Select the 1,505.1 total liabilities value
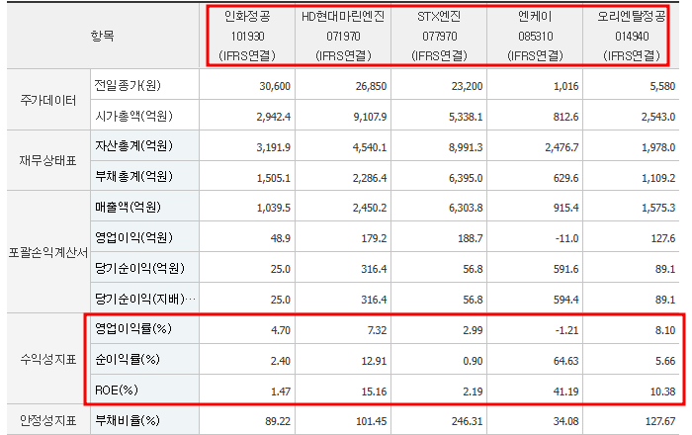This screenshot has height=435, width=692. 273,178
